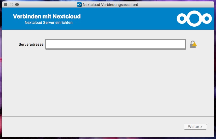Image resolution: width=216 pixels, height=139 pixels.
Task: Click the Weiter > button
Action: pos(195,127)
